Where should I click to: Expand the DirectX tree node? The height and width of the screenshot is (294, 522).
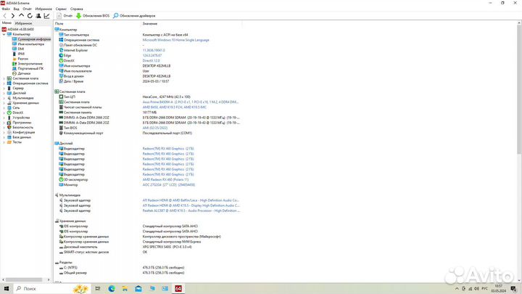pyautogui.click(x=4, y=113)
